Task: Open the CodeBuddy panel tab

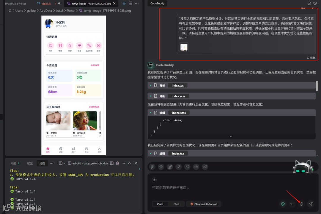Action: click(157, 4)
